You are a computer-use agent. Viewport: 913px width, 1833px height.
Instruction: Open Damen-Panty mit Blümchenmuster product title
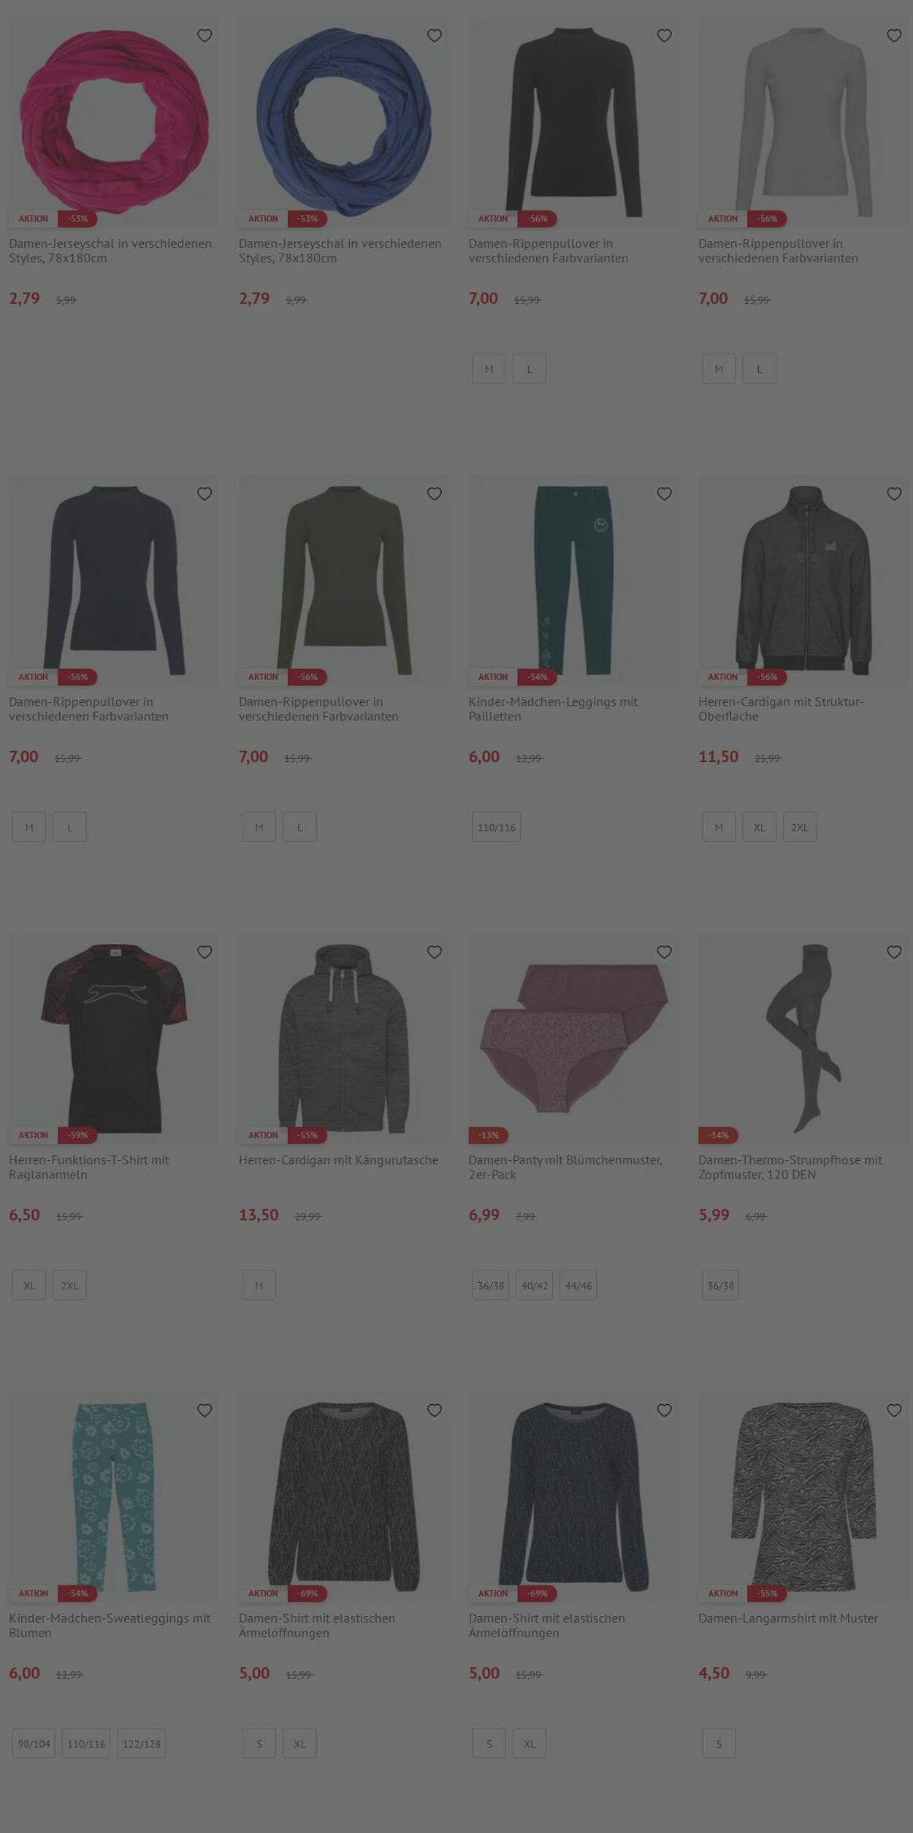(565, 1167)
